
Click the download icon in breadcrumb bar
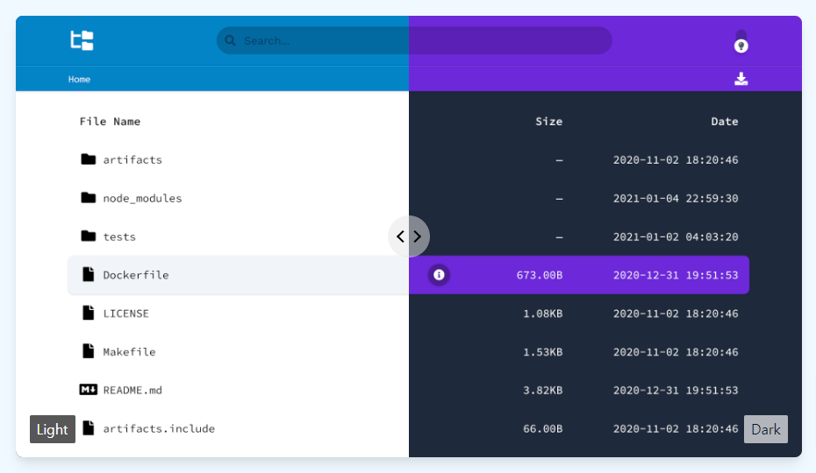(x=741, y=79)
